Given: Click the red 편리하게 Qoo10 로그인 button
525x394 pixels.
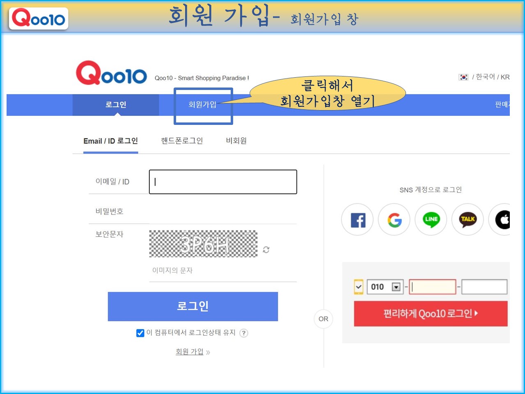Looking at the screenshot, I should [431, 314].
